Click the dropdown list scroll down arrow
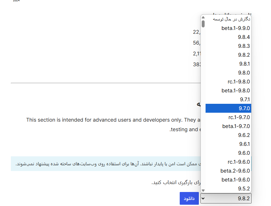Viewport: 271px width, 206px height. [203, 190]
